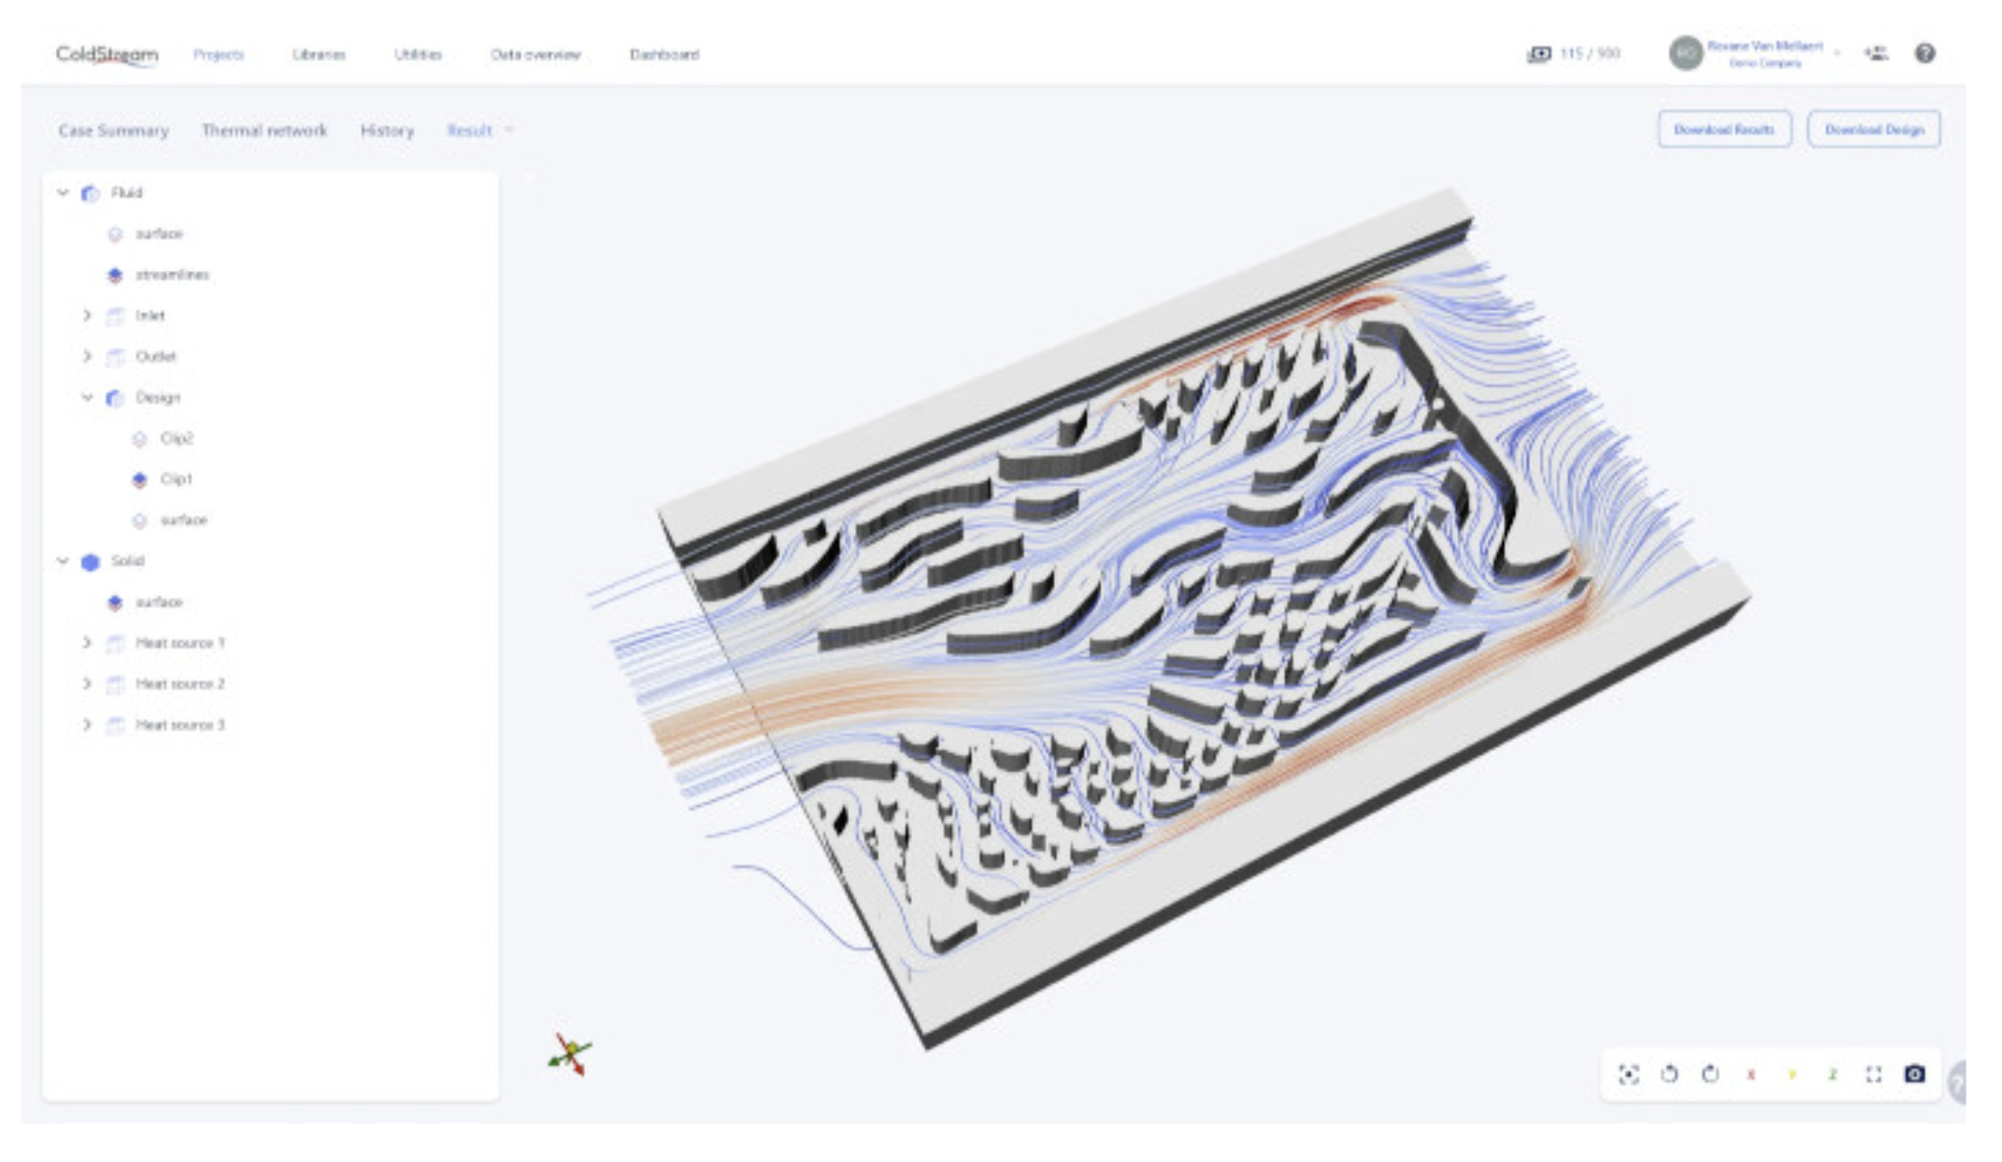Toggle visibility of Clip1 under Design
This screenshot has width=2002, height=1162.
pyautogui.click(x=140, y=479)
